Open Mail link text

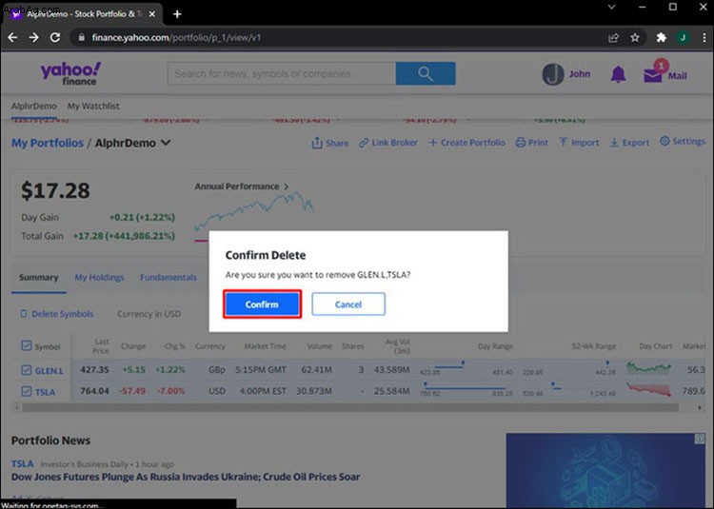click(x=677, y=76)
